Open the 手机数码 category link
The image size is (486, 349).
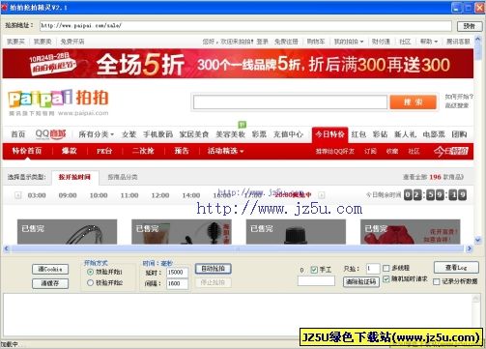click(157, 134)
